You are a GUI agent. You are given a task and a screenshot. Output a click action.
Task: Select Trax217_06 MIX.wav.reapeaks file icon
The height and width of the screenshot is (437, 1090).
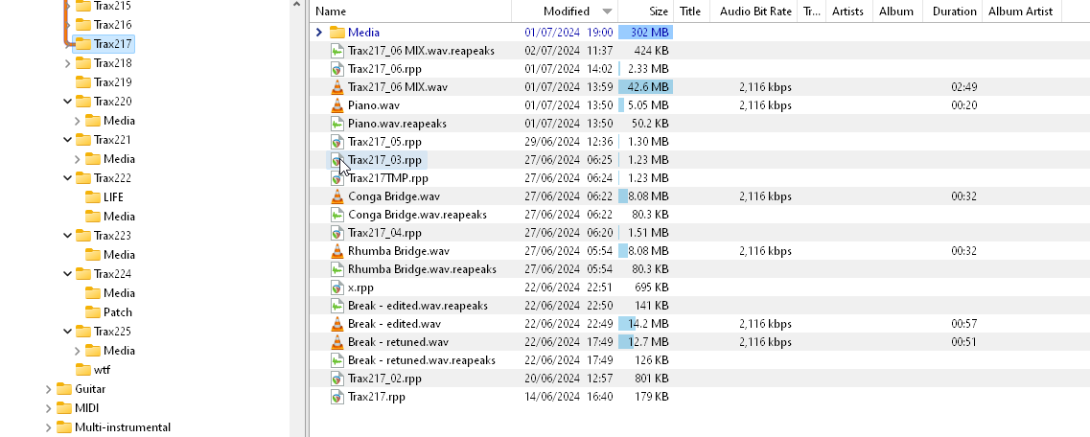point(337,51)
